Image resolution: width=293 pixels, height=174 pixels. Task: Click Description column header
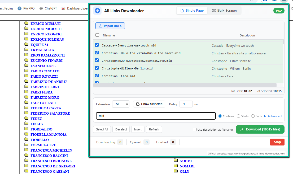click(x=247, y=35)
